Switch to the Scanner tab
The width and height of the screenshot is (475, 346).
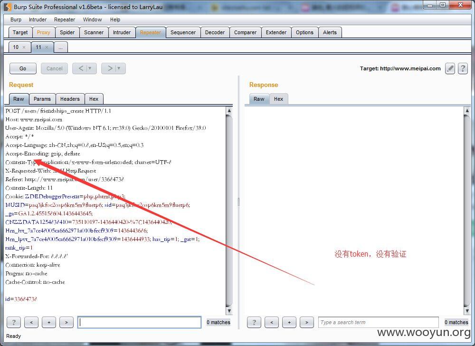(94, 32)
